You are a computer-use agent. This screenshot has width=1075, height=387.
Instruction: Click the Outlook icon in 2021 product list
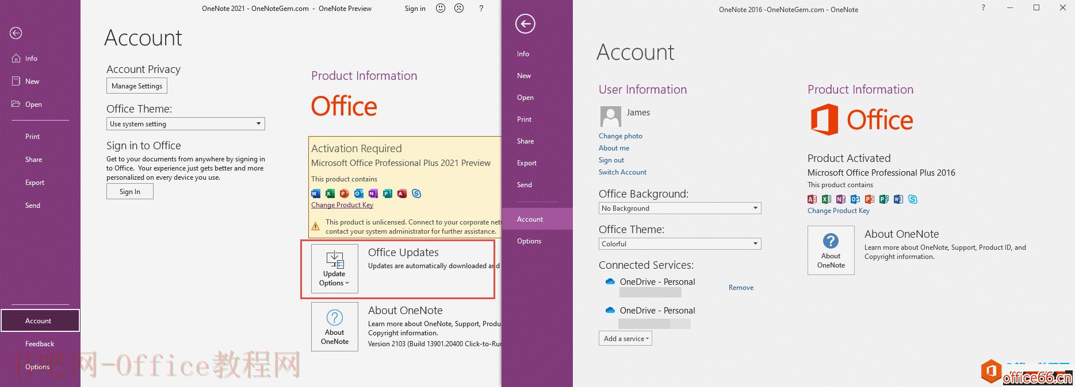359,193
